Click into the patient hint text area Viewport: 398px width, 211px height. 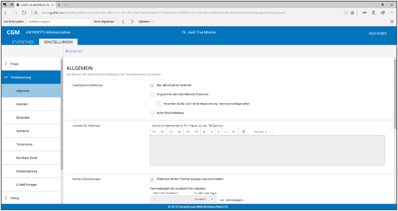(x=267, y=151)
